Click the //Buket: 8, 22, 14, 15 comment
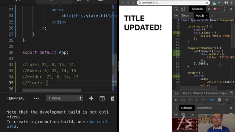Image resolution: width=235 pixels, height=132 pixels. (49, 71)
